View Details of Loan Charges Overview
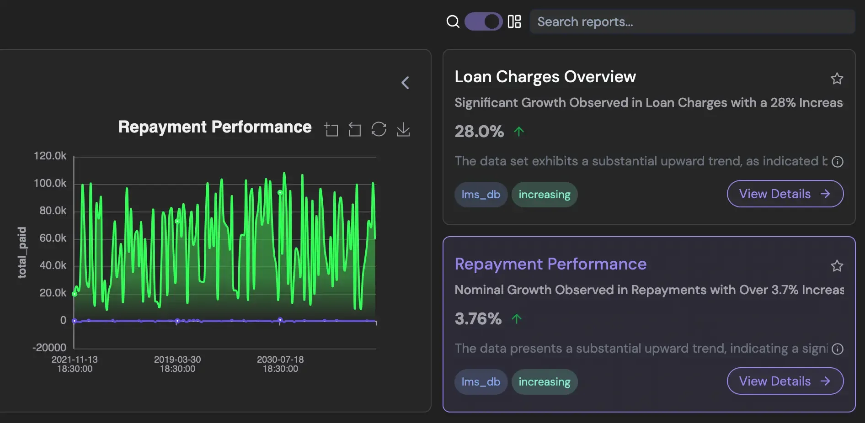The height and width of the screenshot is (423, 865). [x=785, y=194]
